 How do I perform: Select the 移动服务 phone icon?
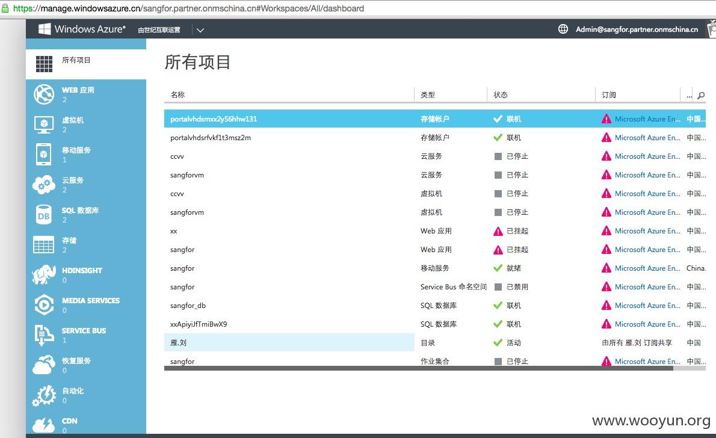pyautogui.click(x=44, y=155)
